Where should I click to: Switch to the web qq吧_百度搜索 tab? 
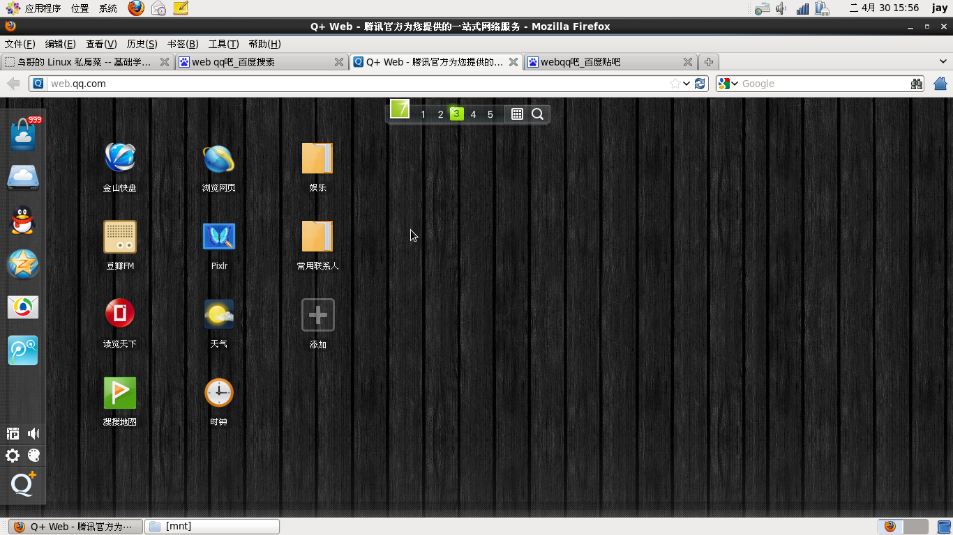point(262,62)
